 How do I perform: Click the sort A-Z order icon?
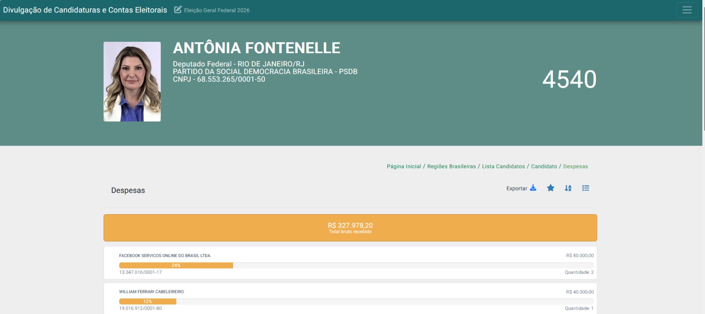coord(568,188)
